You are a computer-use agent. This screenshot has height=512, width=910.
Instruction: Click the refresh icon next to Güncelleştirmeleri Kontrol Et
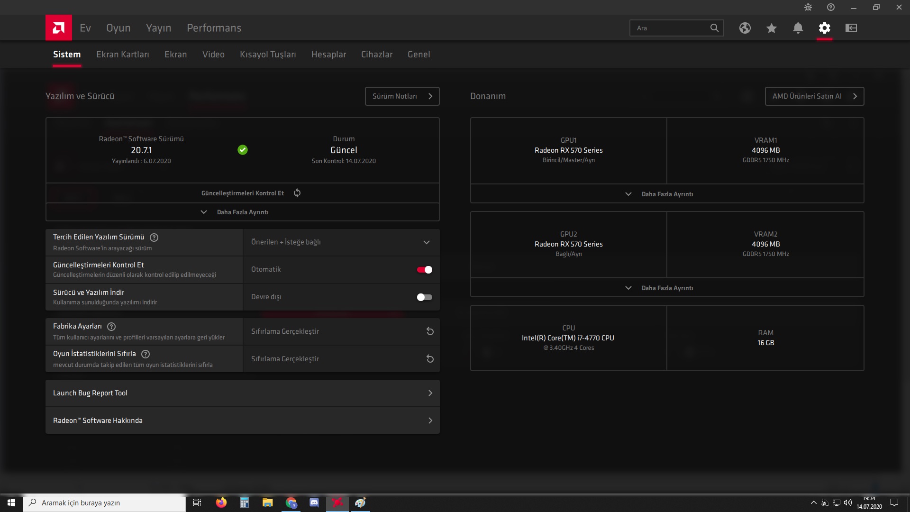click(297, 193)
